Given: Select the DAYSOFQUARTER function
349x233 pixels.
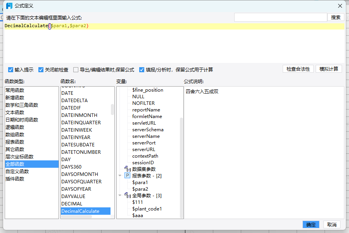Looking at the screenshot, I should (x=86, y=181).
